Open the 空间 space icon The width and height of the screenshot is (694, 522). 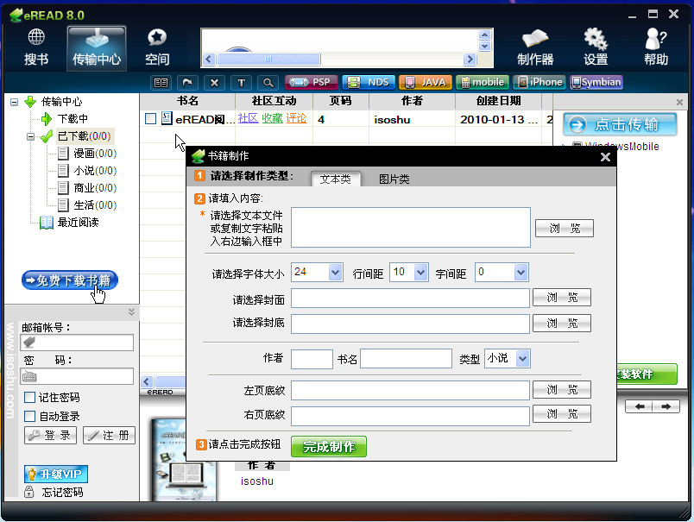point(157,47)
